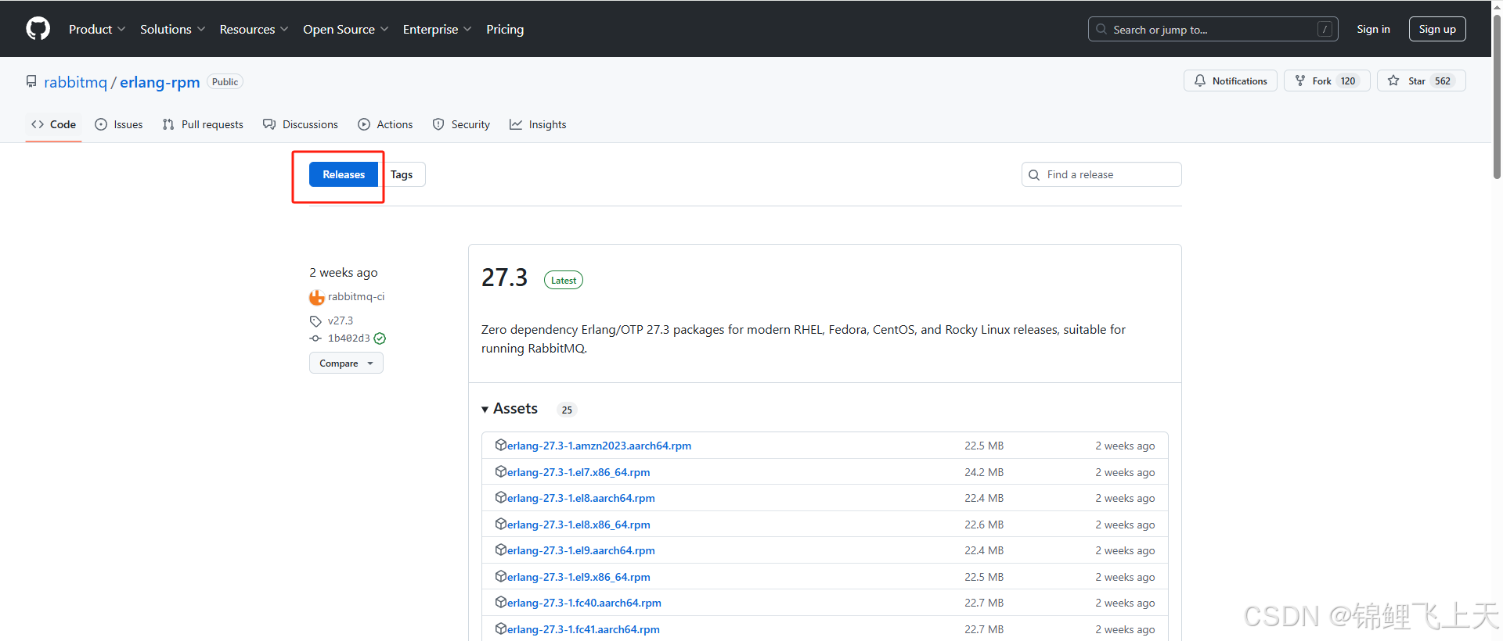
Task: Open the Enterprise dropdown
Action: point(437,29)
